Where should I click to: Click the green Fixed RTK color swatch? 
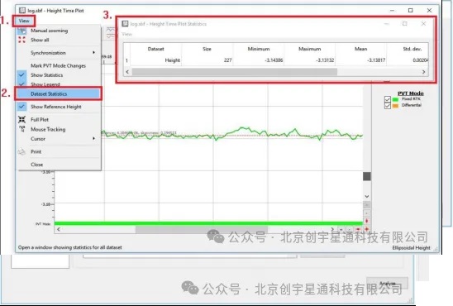[395, 99]
